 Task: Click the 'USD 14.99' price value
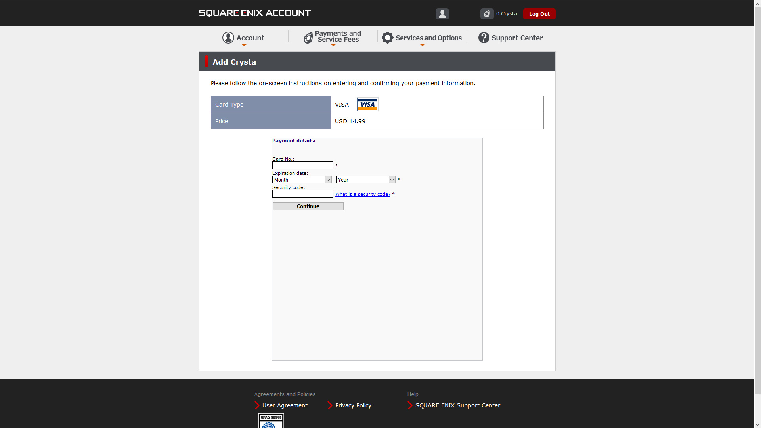[350, 121]
